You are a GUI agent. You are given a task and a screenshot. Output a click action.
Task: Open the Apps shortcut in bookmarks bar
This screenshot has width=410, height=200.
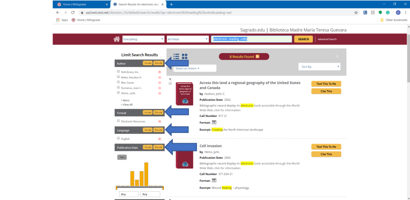(62, 20)
